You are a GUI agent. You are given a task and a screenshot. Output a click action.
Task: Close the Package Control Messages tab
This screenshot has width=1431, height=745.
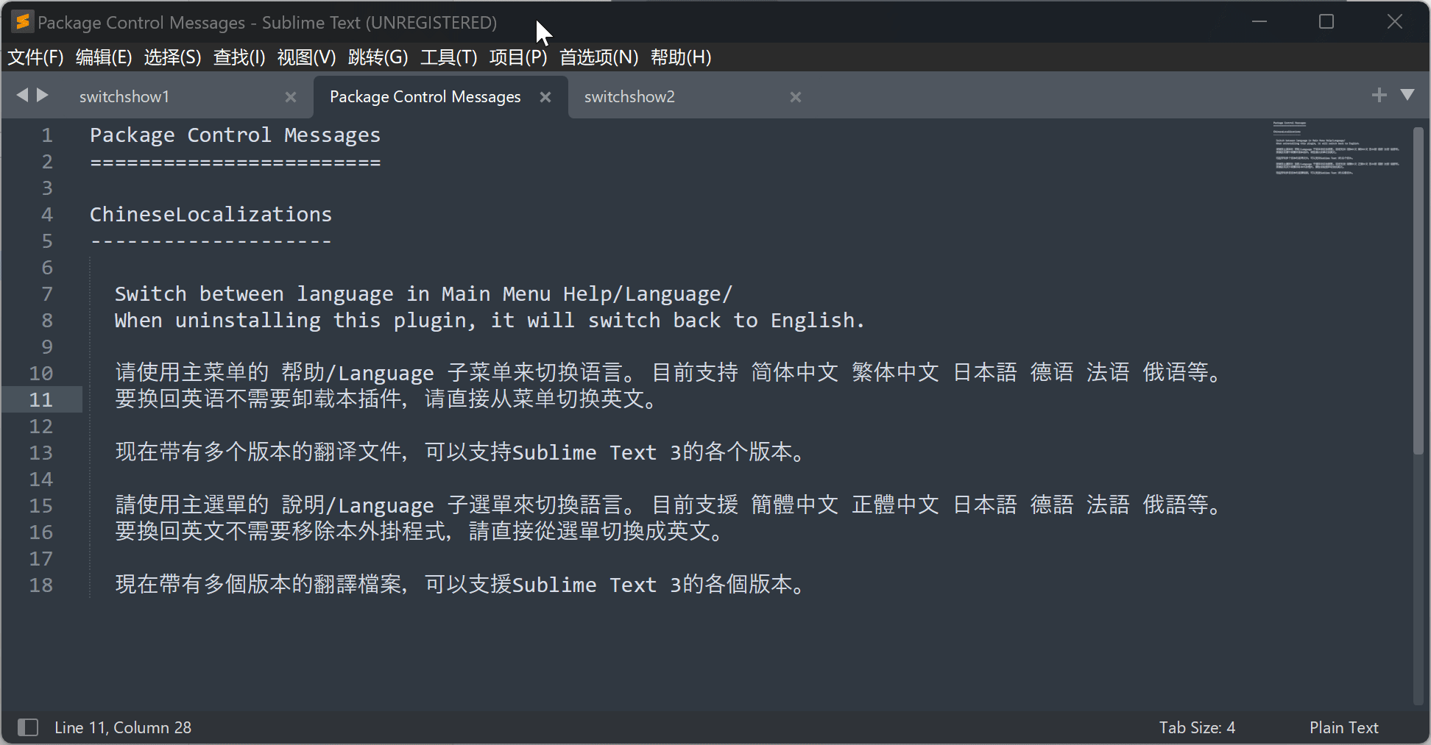545,97
